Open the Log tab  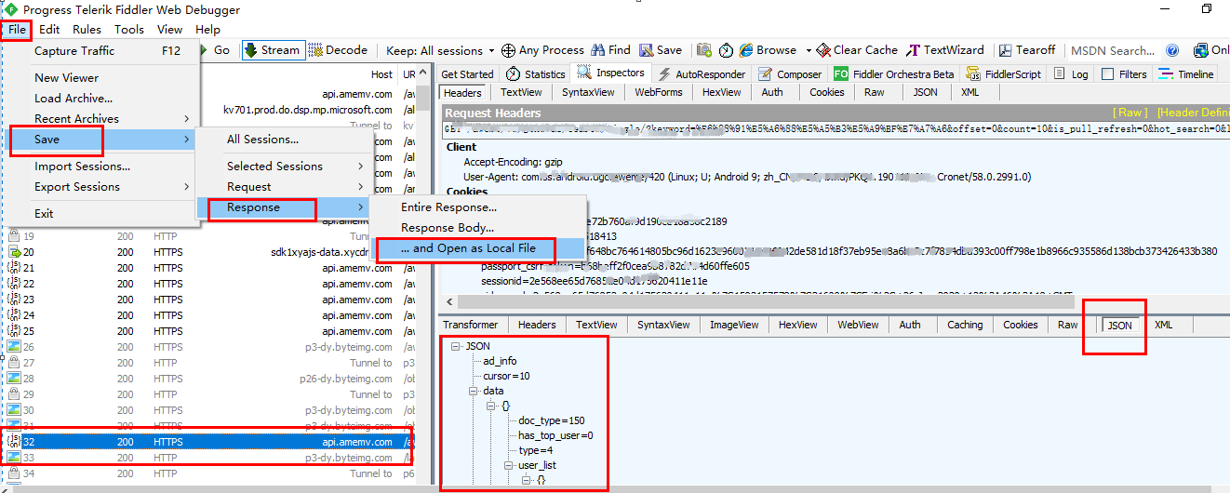[1070, 74]
